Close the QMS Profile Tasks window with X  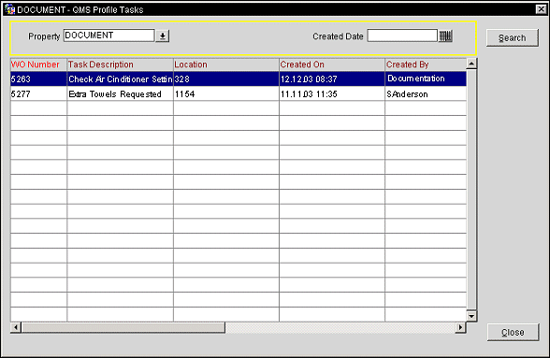[x=542, y=9]
